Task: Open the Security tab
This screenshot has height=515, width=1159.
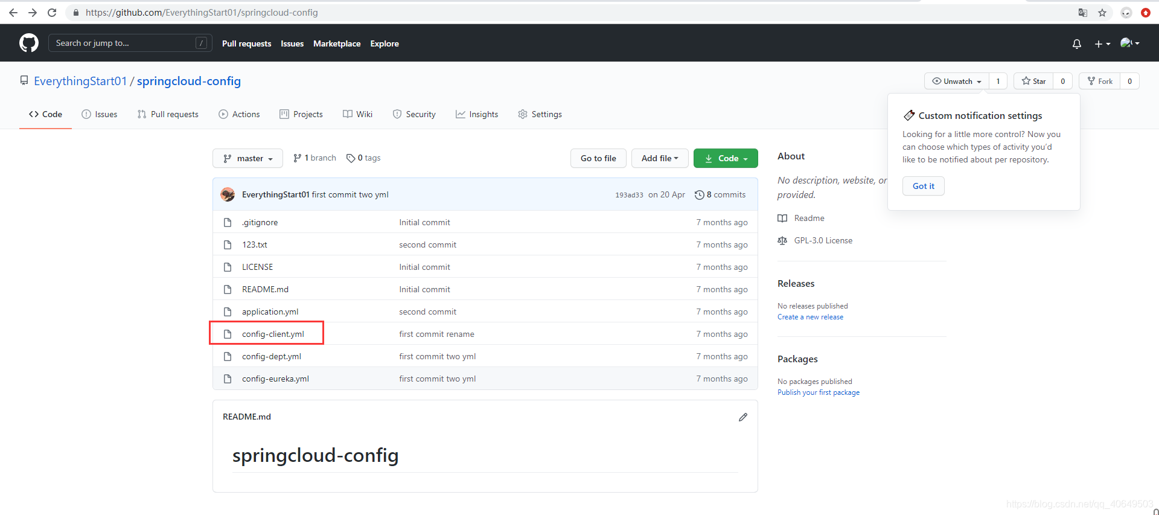Action: point(414,114)
